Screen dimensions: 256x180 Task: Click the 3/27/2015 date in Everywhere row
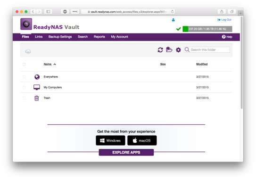(202, 77)
